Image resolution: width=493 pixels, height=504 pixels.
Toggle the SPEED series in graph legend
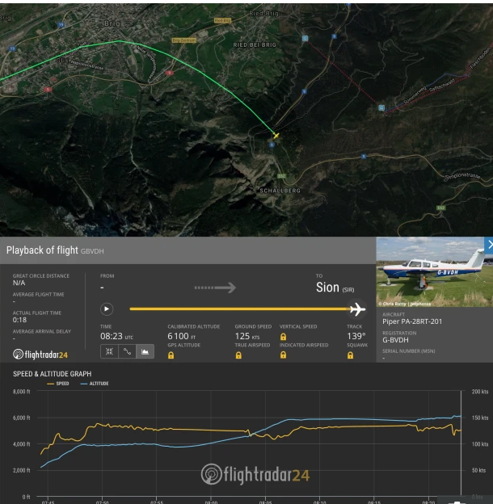(60, 384)
